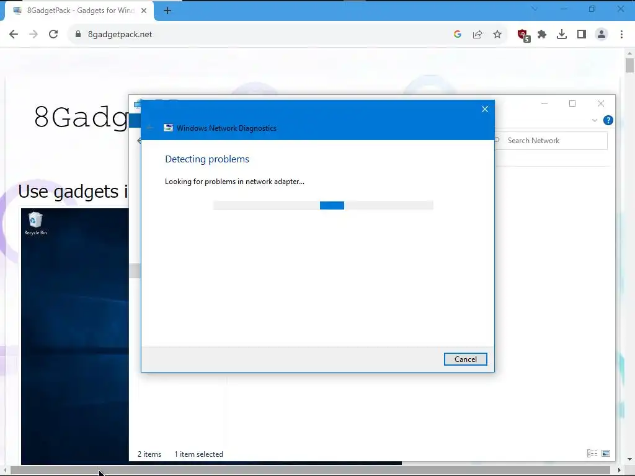Click the diagnostics progress bar
Image resolution: width=635 pixels, height=476 pixels.
[x=322, y=205]
